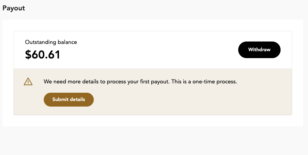Click the brown Submit details button
This screenshot has width=308, height=155.
pyautogui.click(x=69, y=100)
